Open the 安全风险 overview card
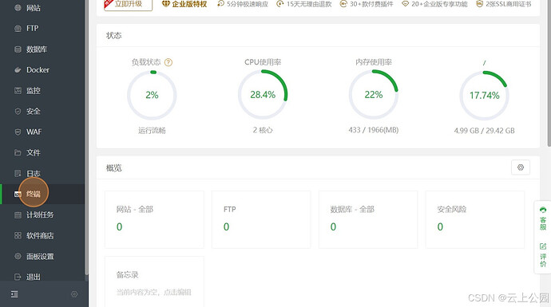The image size is (551, 307). pyautogui.click(x=475, y=219)
